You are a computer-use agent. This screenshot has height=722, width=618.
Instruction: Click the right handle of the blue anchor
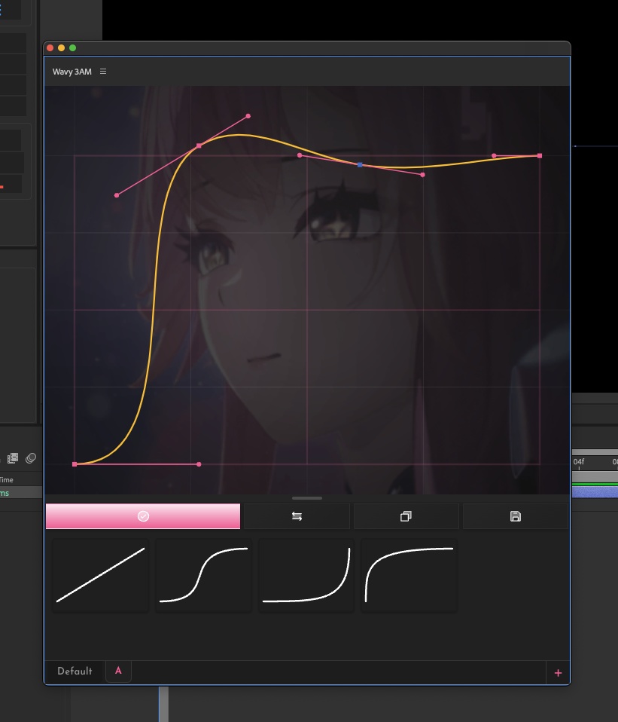(x=422, y=175)
